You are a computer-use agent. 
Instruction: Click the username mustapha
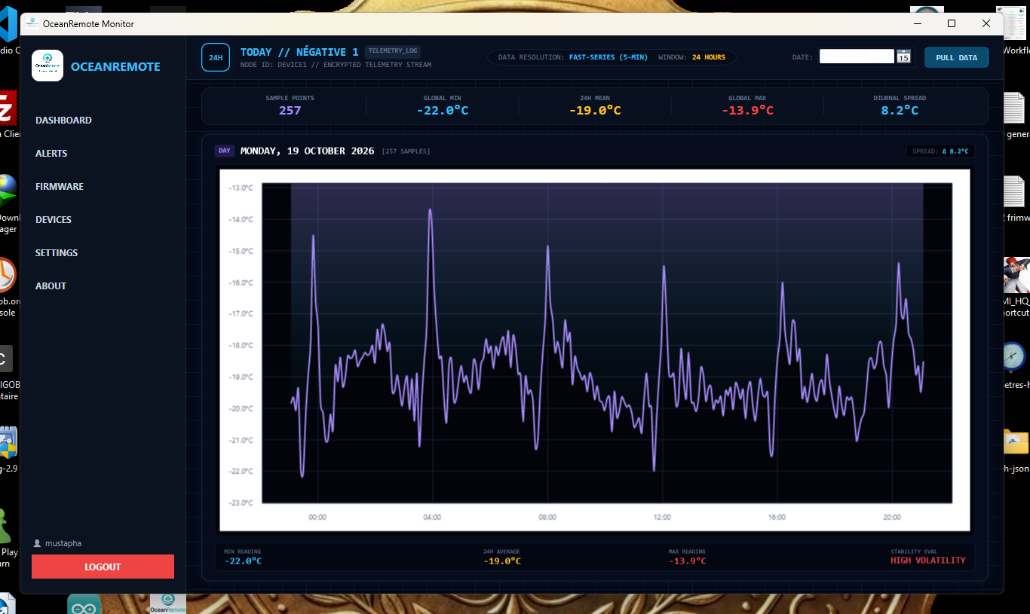[x=63, y=543]
